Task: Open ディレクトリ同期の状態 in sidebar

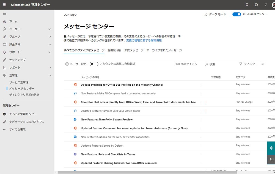Action: [24, 95]
